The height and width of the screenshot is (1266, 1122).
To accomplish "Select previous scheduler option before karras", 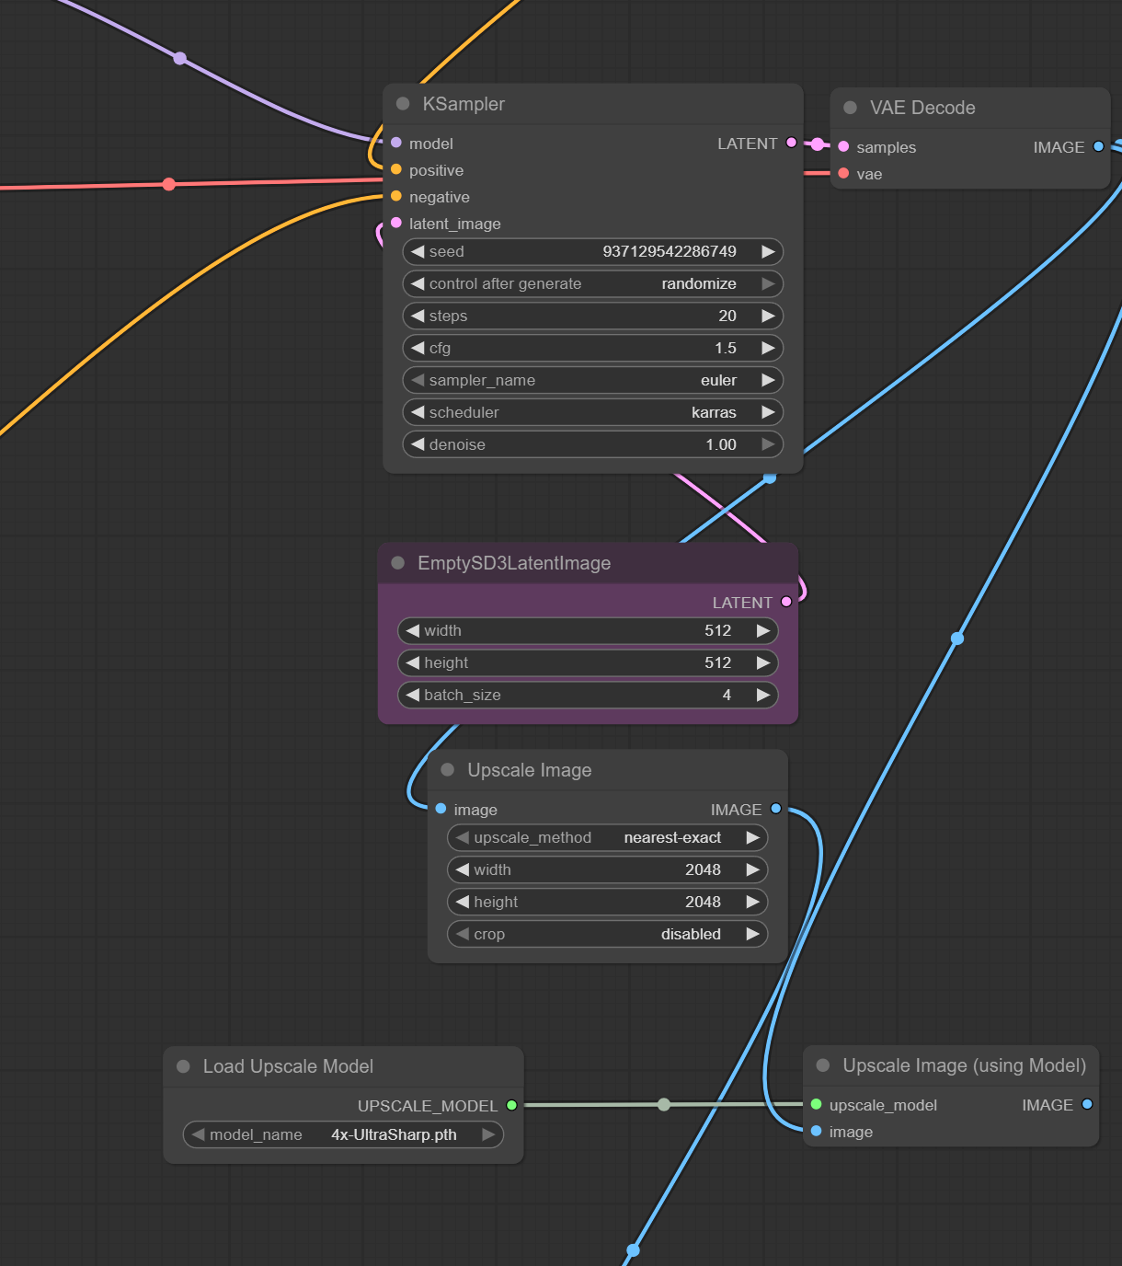I will (418, 412).
